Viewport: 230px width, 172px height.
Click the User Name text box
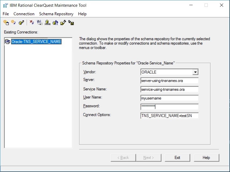(169, 98)
